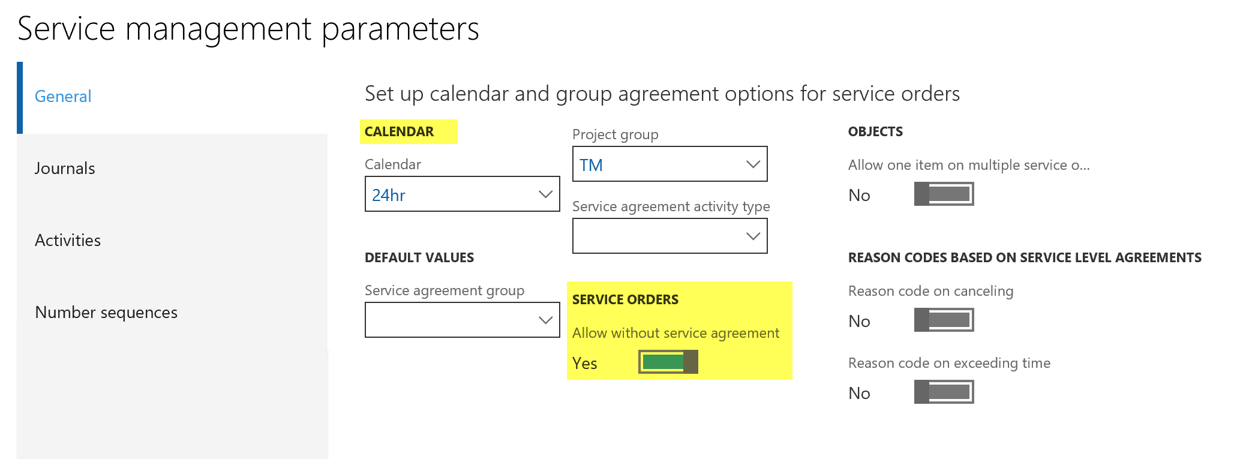
Task: Click the Service management parameters page title
Action: click(x=248, y=29)
